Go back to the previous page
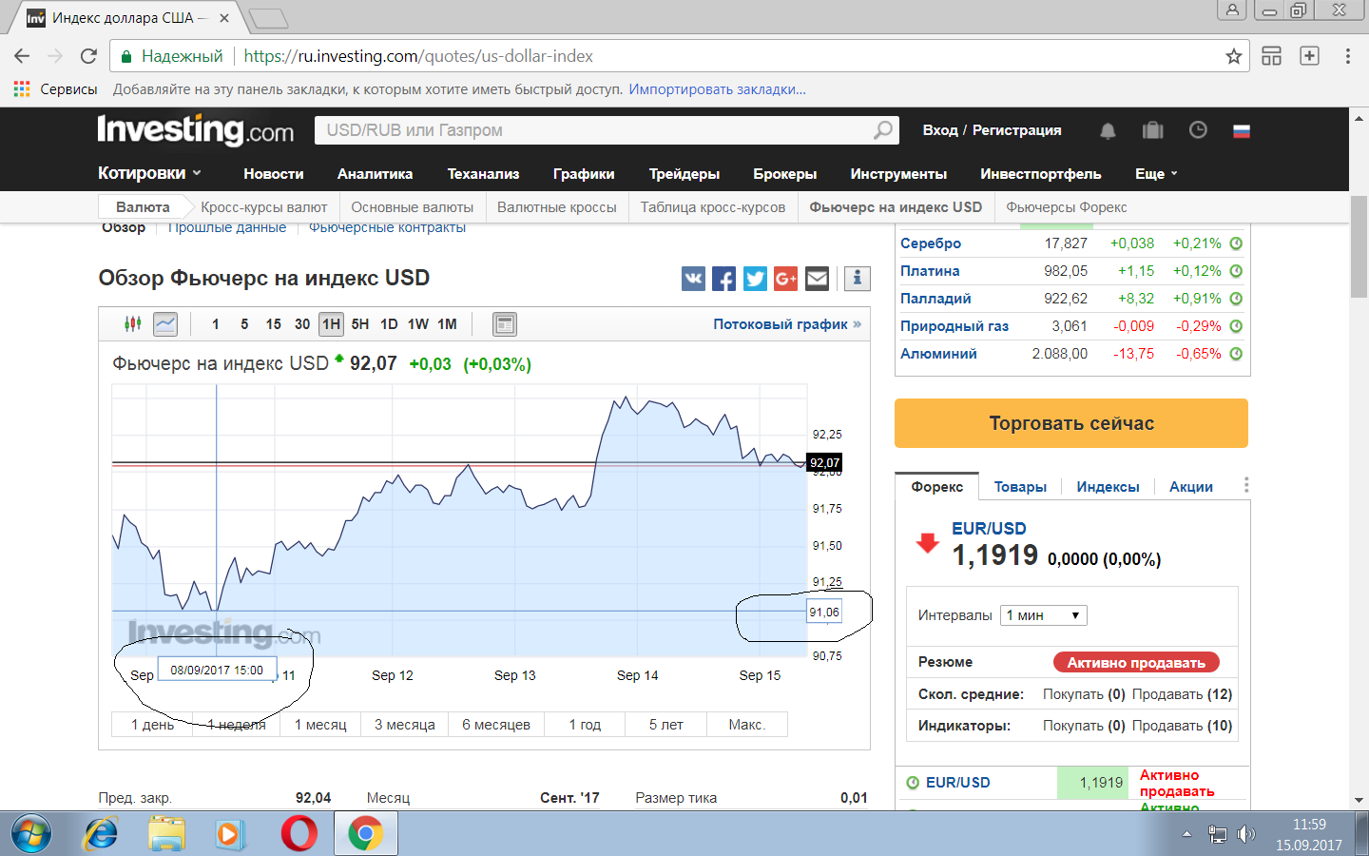The height and width of the screenshot is (856, 1369). tap(22, 56)
